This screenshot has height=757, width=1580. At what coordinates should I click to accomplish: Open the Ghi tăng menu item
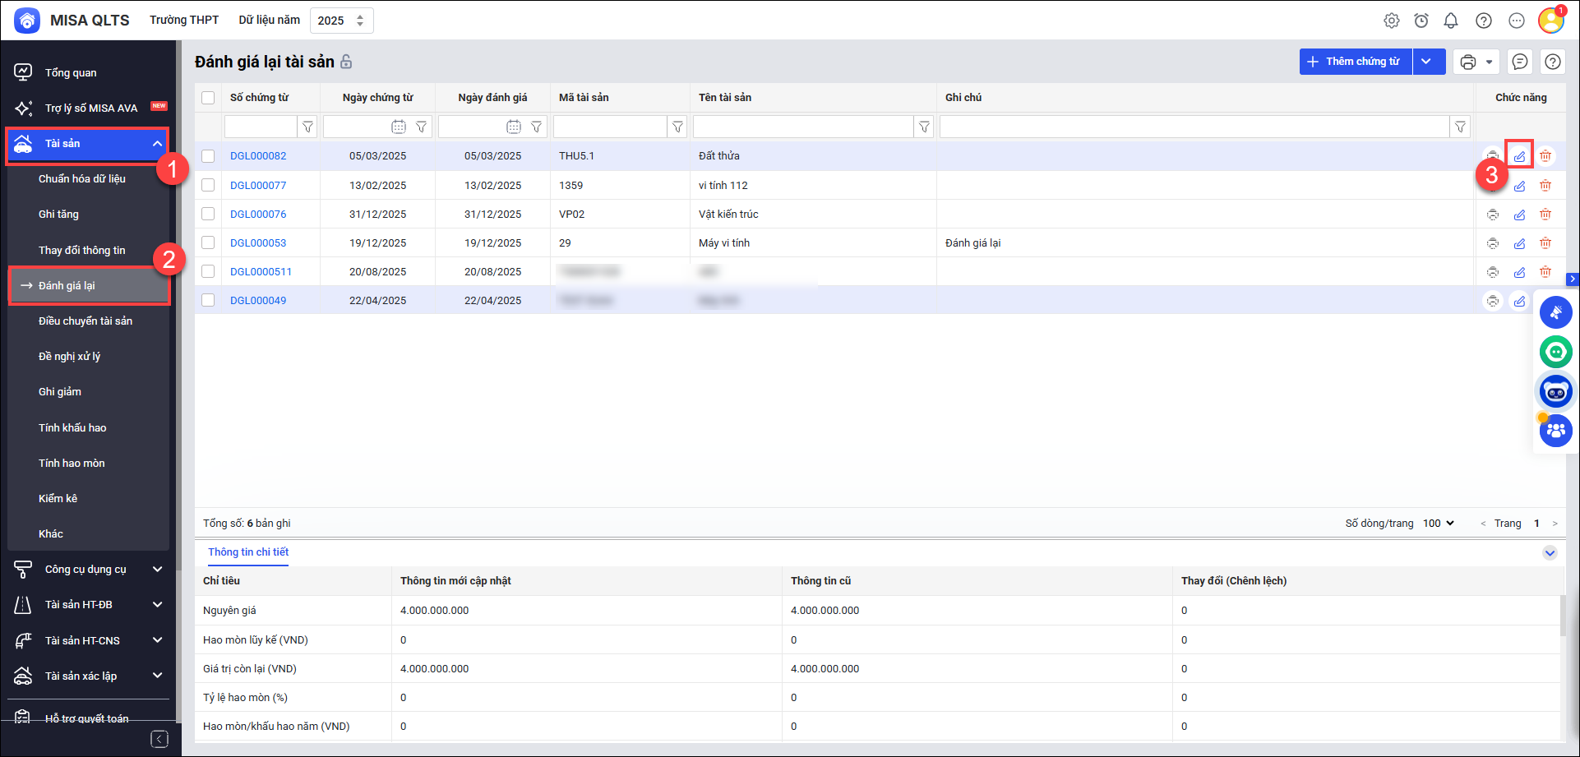tap(58, 215)
